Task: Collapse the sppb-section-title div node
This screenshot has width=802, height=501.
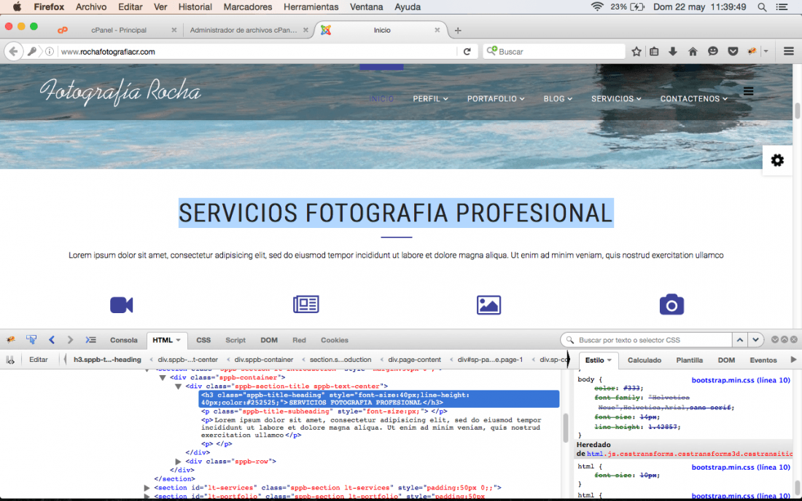Action: click(x=179, y=387)
